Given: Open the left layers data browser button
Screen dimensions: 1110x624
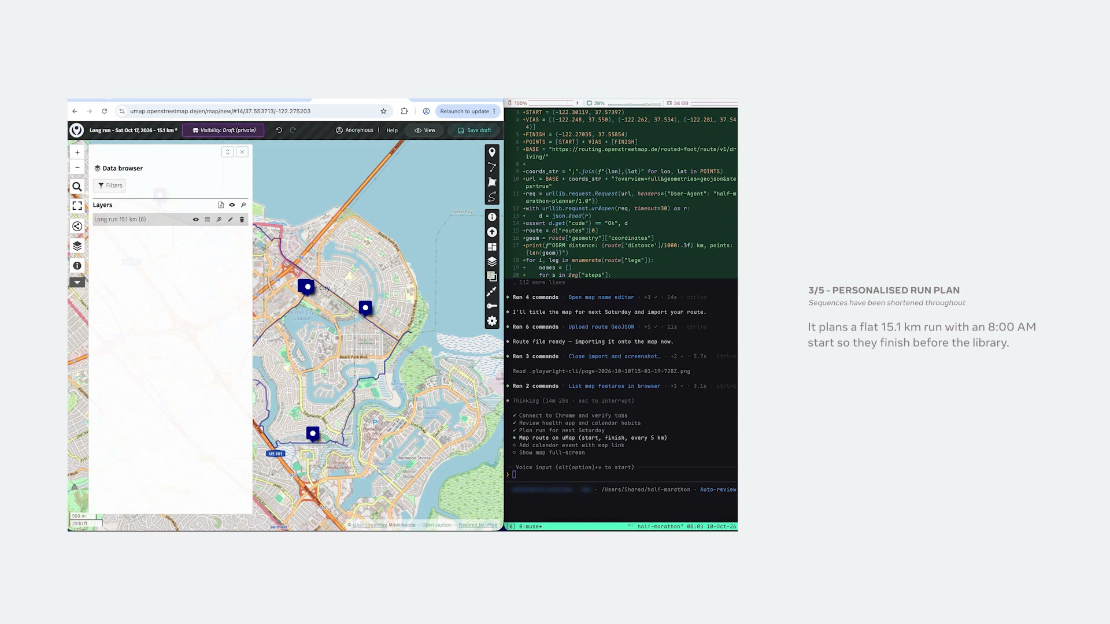Looking at the screenshot, I should coord(77,246).
